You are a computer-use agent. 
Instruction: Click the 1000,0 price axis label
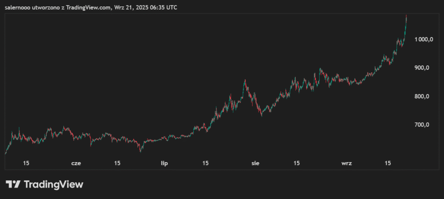click(424, 39)
